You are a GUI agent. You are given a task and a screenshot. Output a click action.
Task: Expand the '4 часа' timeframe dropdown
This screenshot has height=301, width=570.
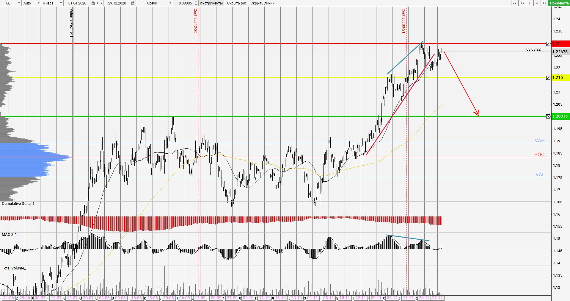61,3
